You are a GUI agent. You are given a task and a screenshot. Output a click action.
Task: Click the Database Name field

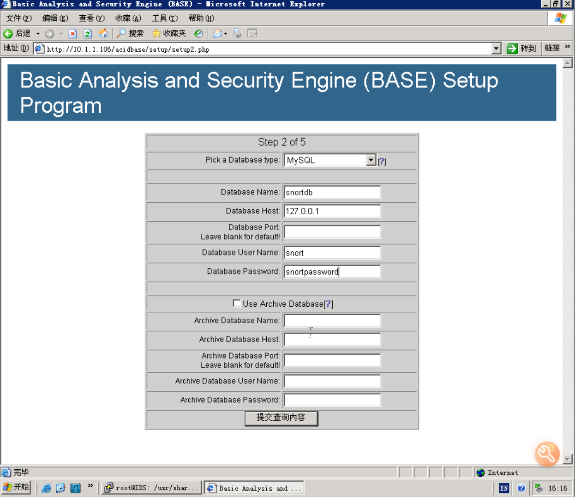(x=332, y=192)
